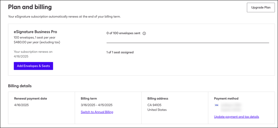The height and width of the screenshot is (128, 278).
Task: Click the 1 of 1 seat assigned text
Action: 120,52
